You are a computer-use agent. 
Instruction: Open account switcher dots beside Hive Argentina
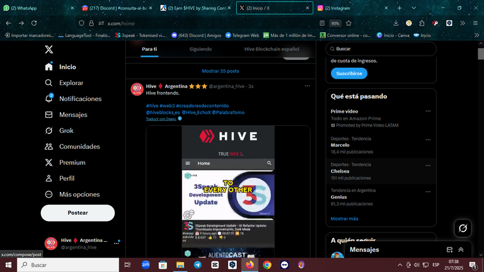coord(117,243)
